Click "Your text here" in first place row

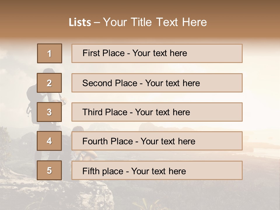click(160, 53)
